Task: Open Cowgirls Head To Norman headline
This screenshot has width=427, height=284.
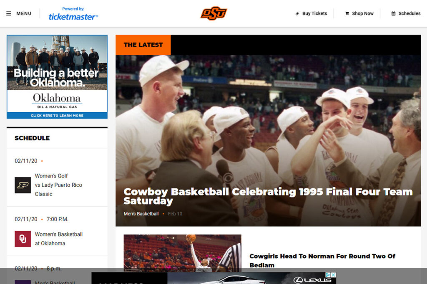Action: (322, 261)
